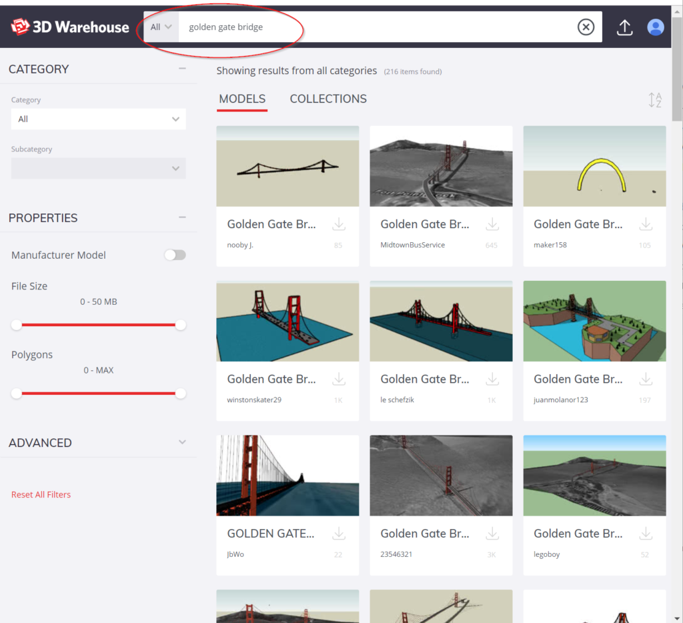The image size is (683, 623).
Task: Download the MidtownBusService bridge model
Action: 492,224
